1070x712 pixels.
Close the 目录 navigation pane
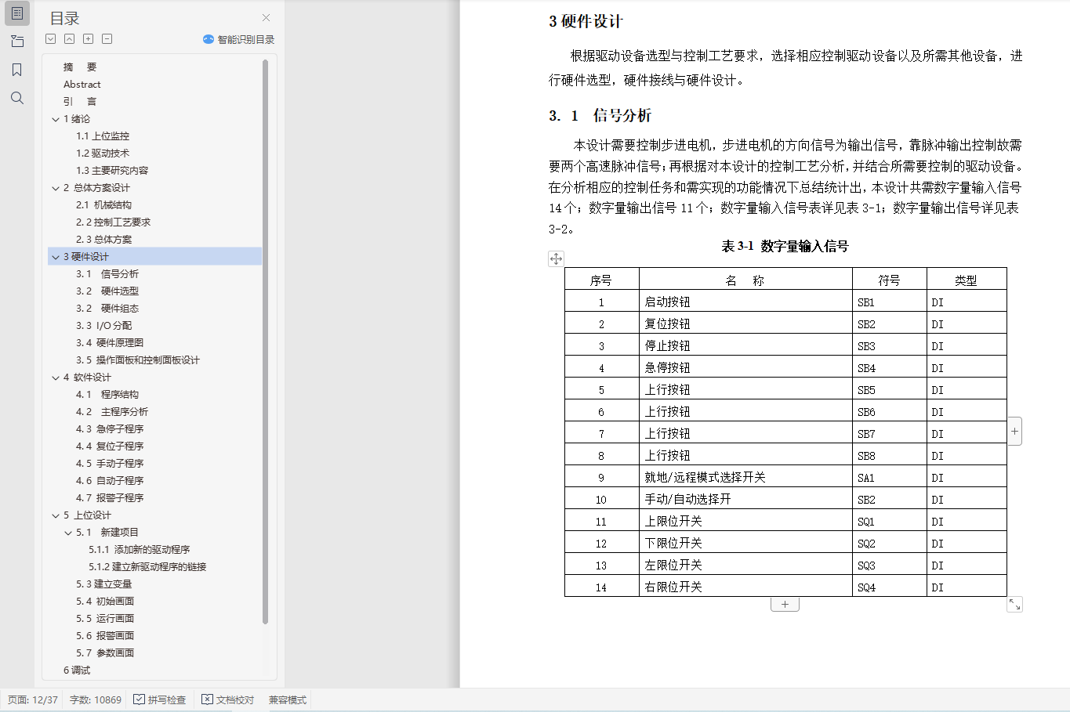[267, 17]
